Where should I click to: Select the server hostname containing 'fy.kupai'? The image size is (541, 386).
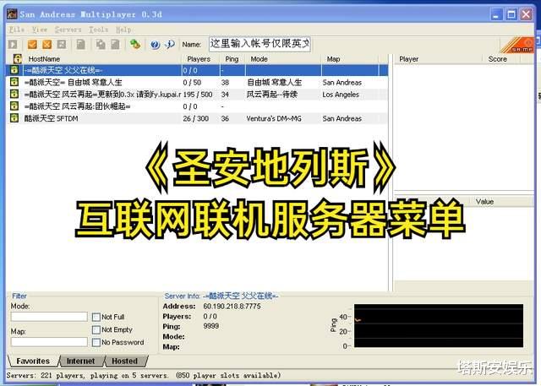click(102, 94)
